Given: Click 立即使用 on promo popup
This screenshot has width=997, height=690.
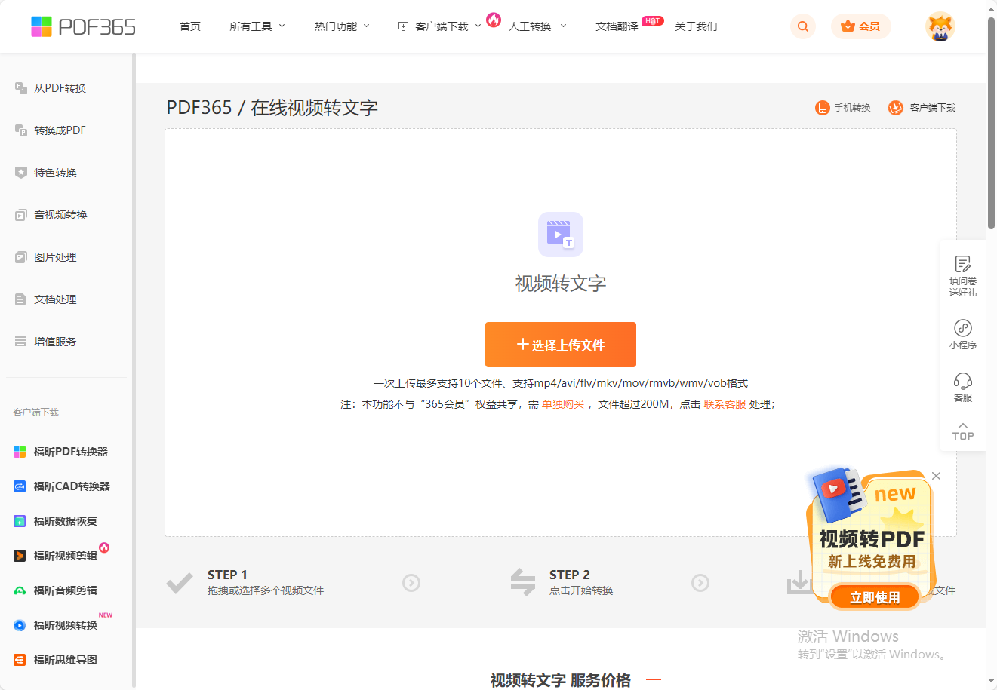Looking at the screenshot, I should point(875,597).
